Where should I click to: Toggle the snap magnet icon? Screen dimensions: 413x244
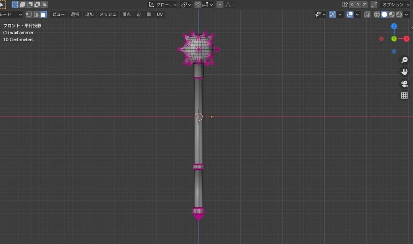pos(198,4)
